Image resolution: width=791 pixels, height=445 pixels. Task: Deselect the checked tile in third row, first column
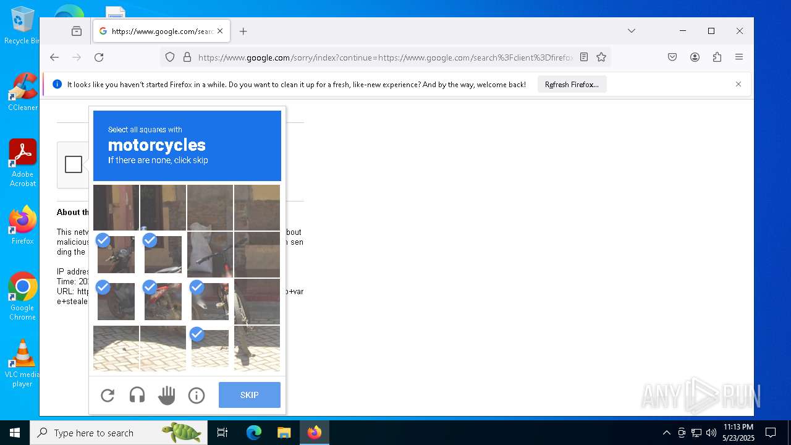tap(116, 302)
